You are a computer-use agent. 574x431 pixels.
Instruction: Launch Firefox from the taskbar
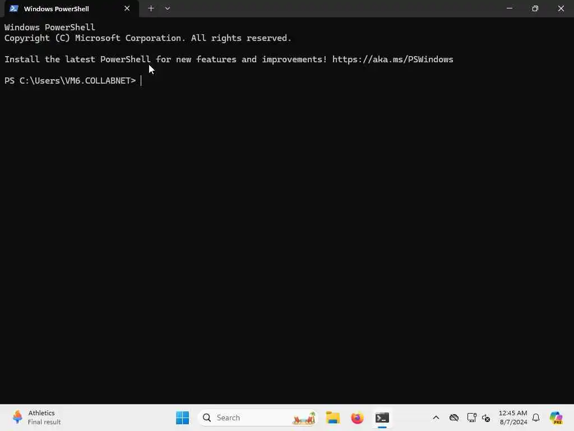pyautogui.click(x=357, y=418)
